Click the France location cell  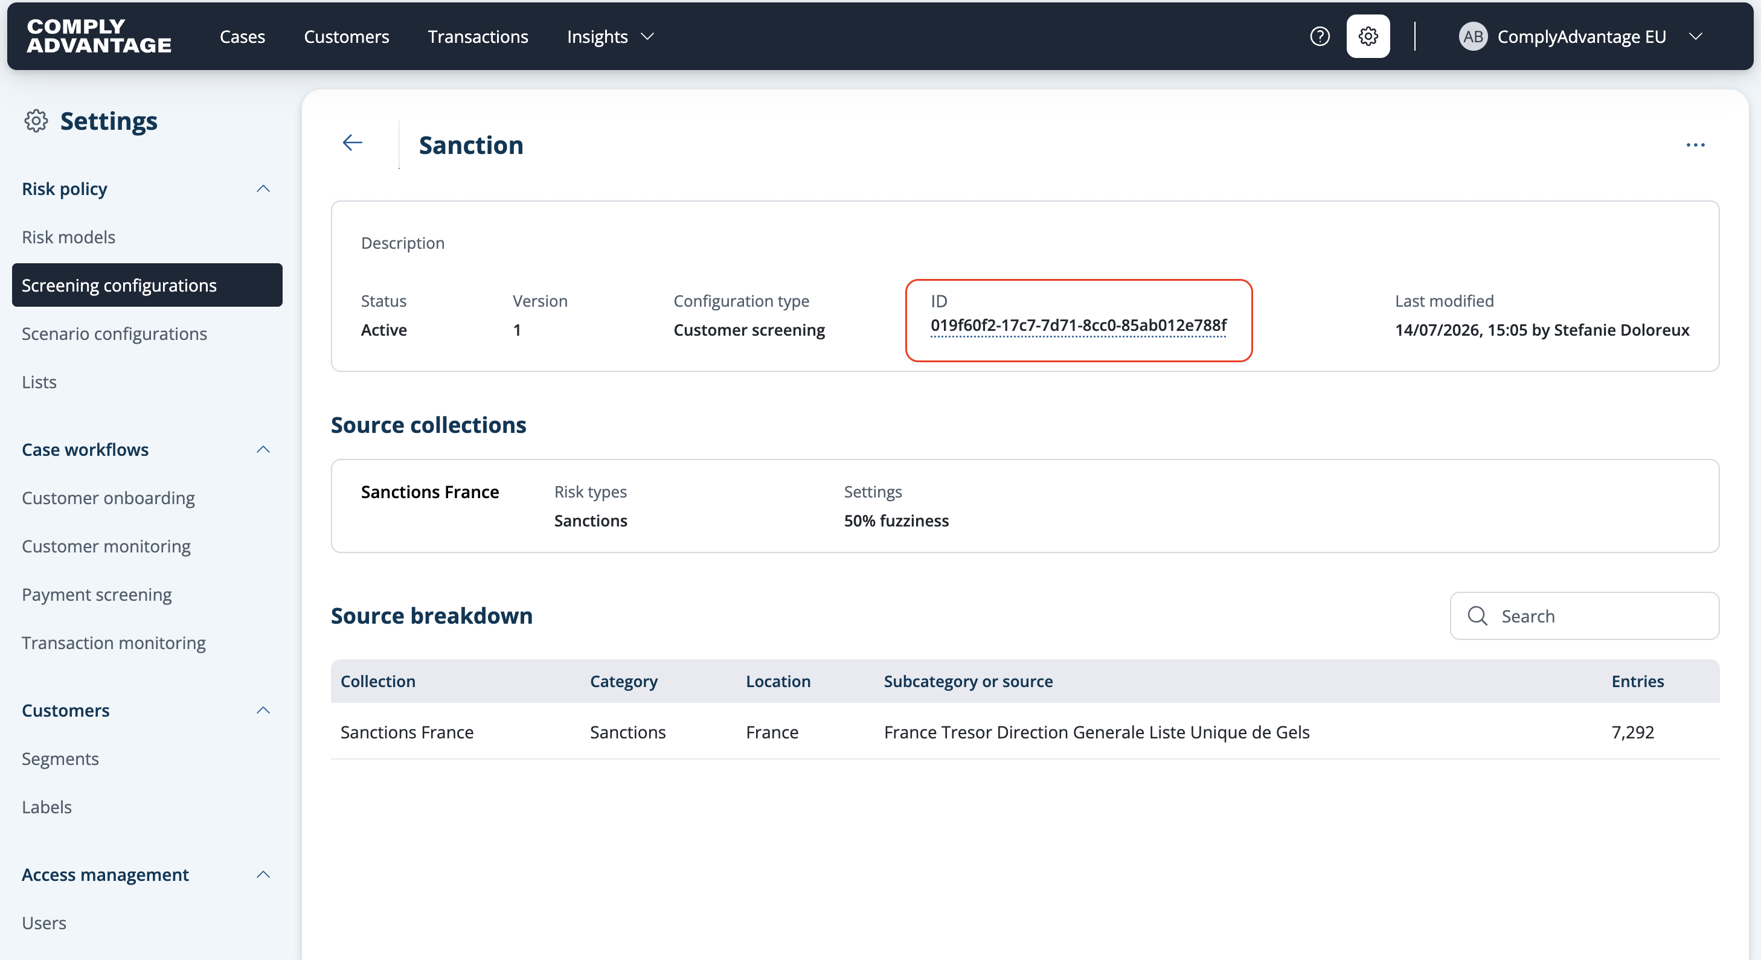tap(772, 732)
